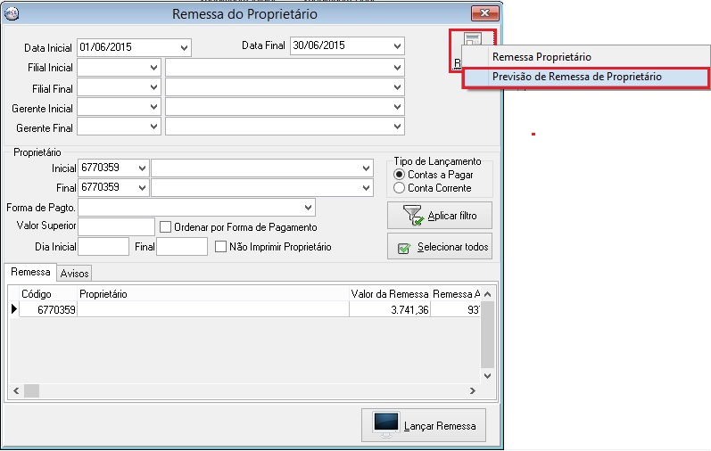Check Não Imprimir Proprietário option
Viewport: 711px width, 451px height.
(221, 247)
